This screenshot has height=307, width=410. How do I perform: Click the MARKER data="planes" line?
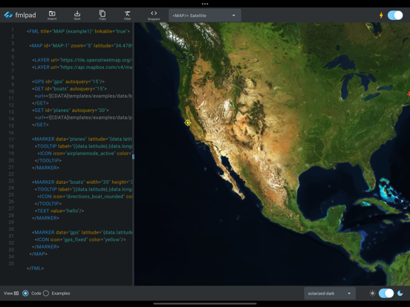click(x=82, y=139)
